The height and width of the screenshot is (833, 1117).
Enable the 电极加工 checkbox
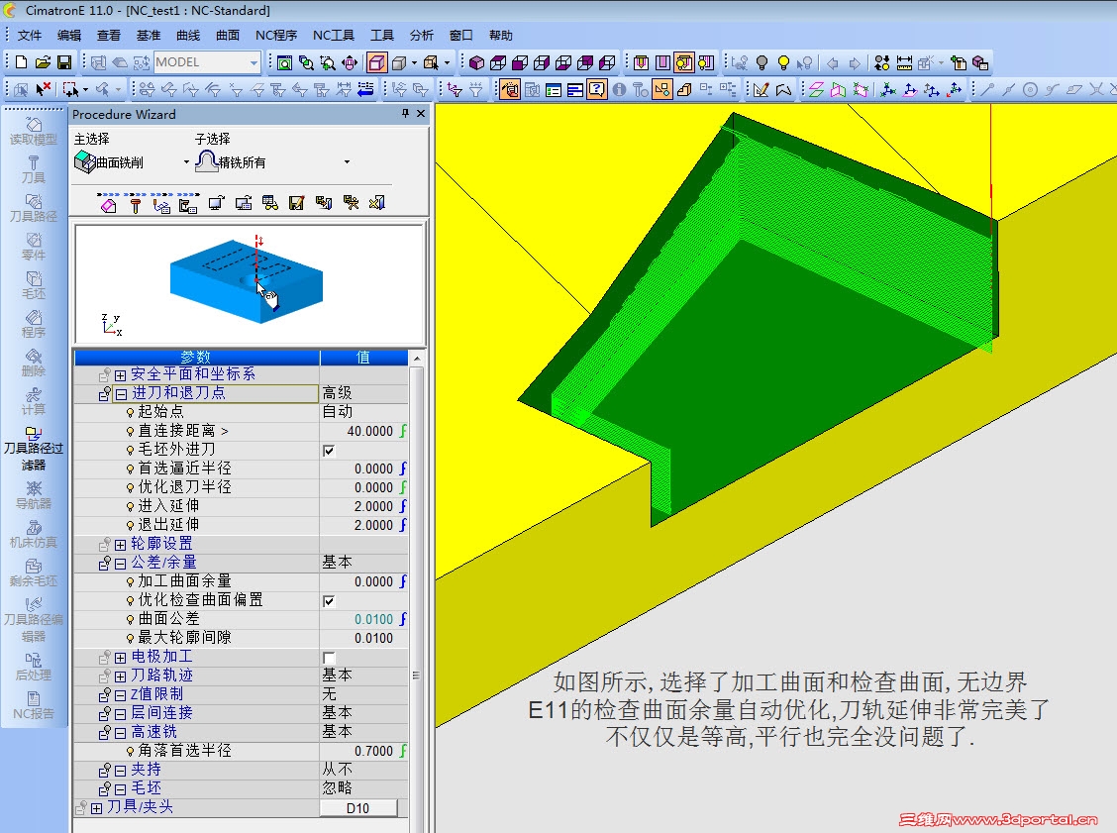[x=329, y=657]
